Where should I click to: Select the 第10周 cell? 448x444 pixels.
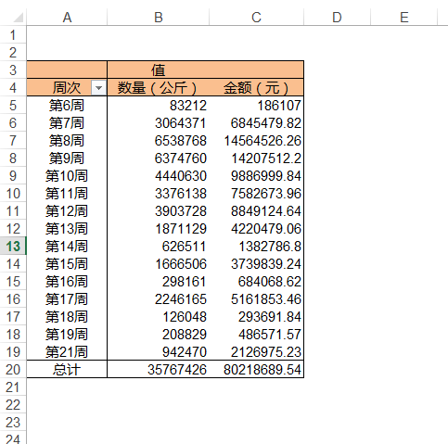pyautogui.click(x=67, y=176)
